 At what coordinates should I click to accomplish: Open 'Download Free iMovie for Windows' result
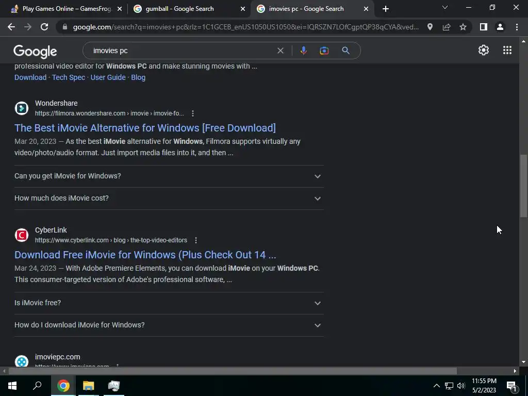[x=145, y=255]
